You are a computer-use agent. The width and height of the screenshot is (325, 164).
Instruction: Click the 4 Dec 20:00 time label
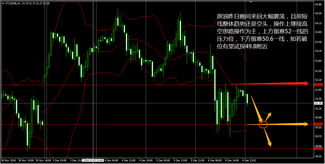pyautogui.click(x=146, y=161)
